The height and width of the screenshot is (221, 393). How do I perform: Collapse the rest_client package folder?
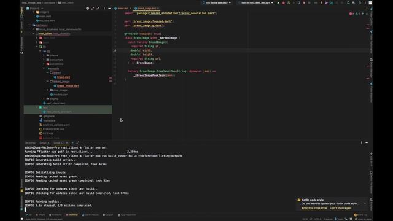pos(33,34)
